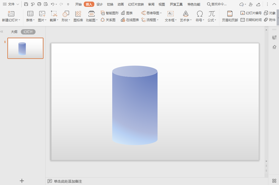Expand the 思维导图 mind map dropdown
The height and width of the screenshot is (185, 279).
click(161, 13)
